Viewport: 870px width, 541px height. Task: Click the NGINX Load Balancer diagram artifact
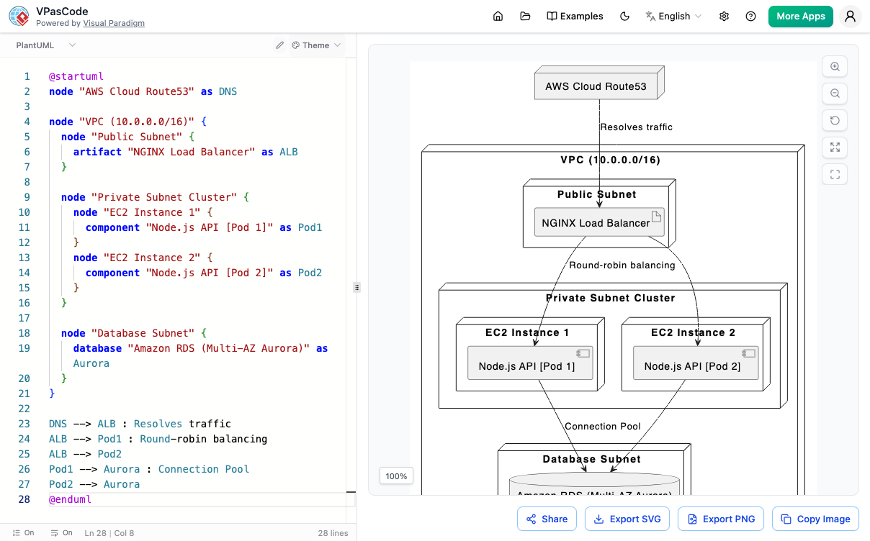click(599, 222)
